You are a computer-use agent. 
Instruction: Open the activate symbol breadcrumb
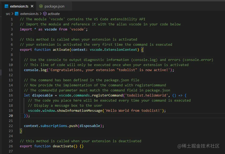click(54, 14)
